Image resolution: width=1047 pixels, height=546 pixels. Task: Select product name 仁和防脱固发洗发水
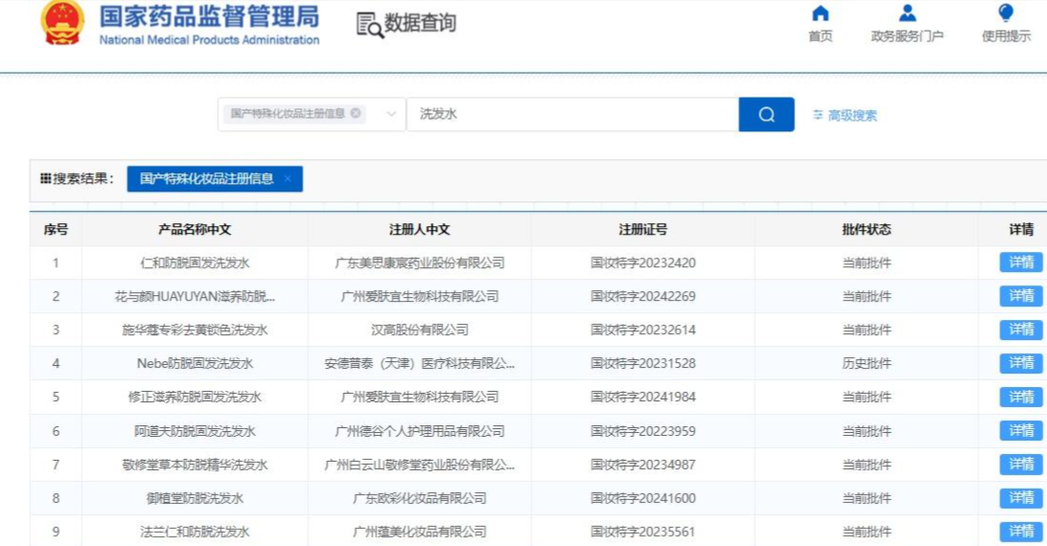click(195, 263)
